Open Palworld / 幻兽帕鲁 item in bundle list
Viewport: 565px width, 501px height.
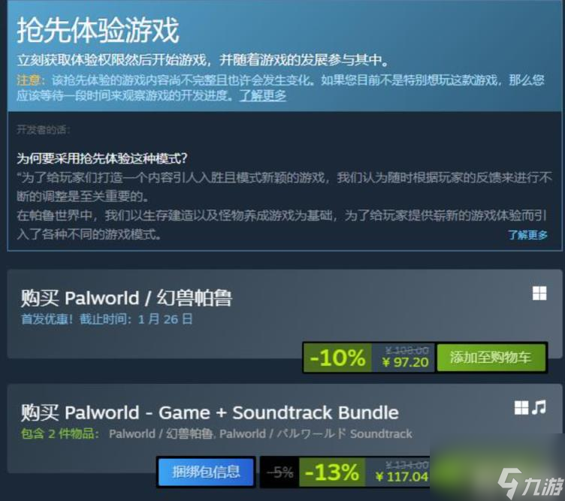[x=161, y=433]
